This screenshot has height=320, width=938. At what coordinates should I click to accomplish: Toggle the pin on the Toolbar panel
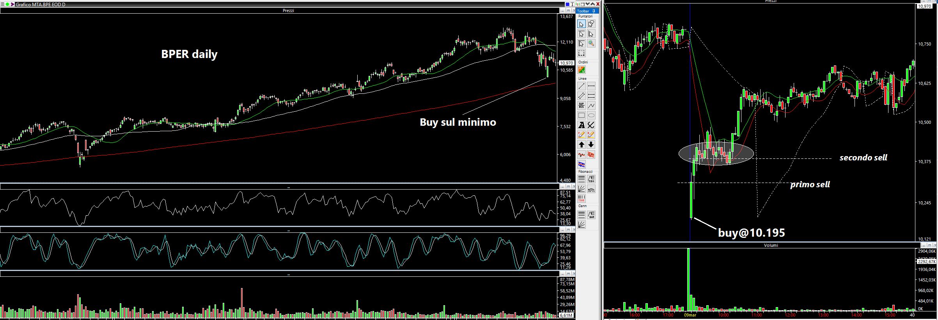pos(594,11)
